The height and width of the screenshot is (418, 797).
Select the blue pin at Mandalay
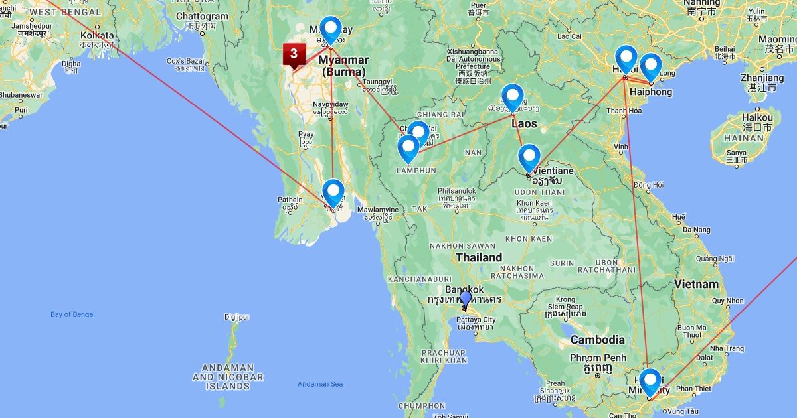pos(331,30)
